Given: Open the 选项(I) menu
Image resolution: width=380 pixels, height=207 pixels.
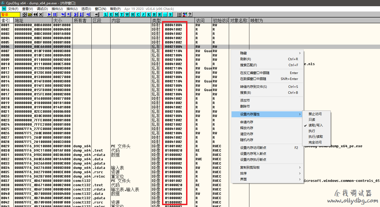Looking at the screenshot, I should 86,9.
